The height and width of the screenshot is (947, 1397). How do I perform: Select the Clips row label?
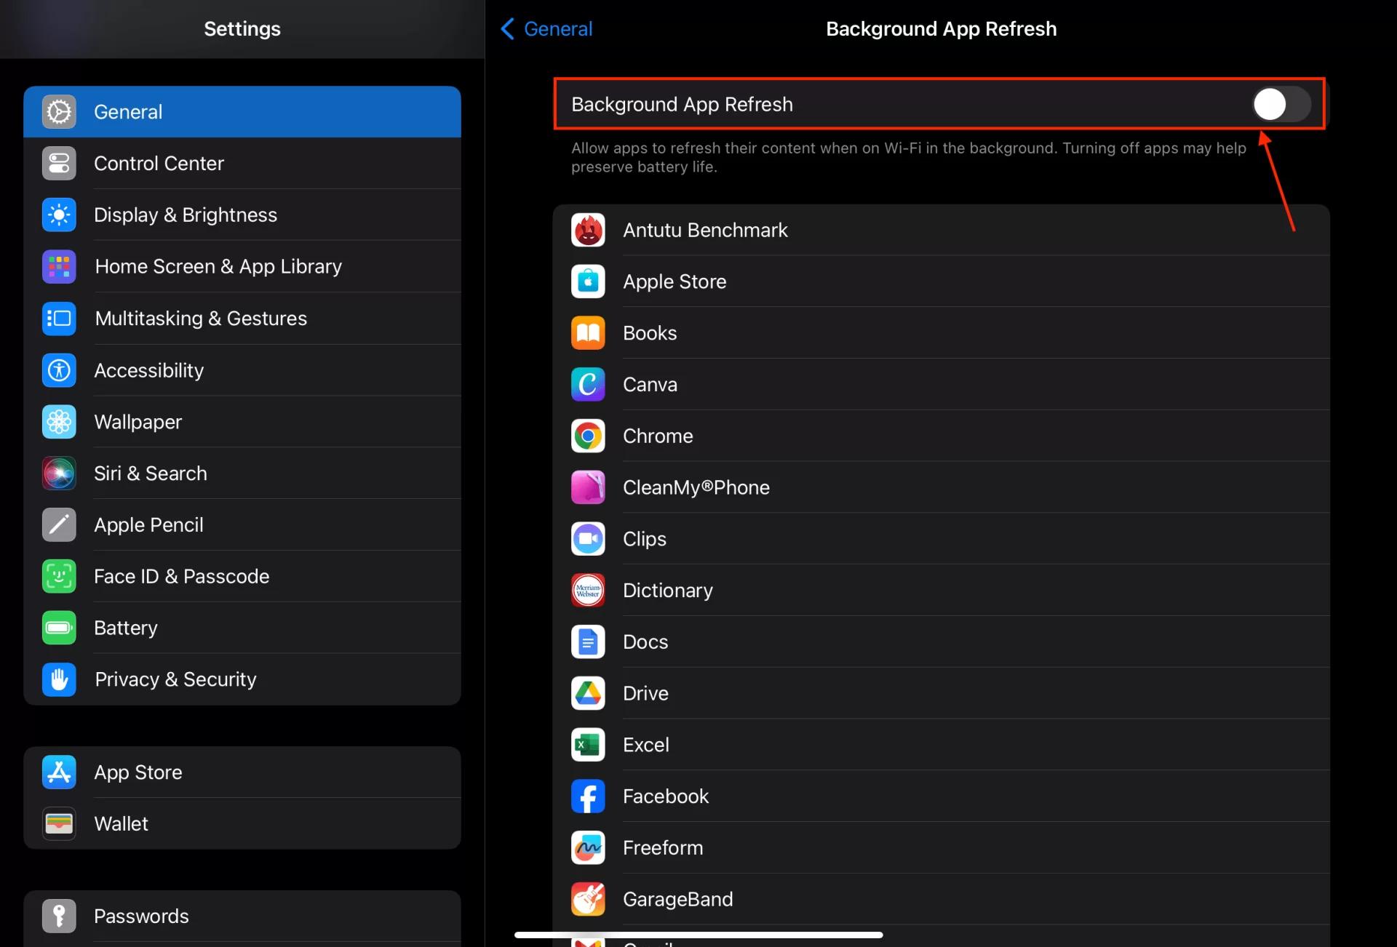[x=645, y=540]
